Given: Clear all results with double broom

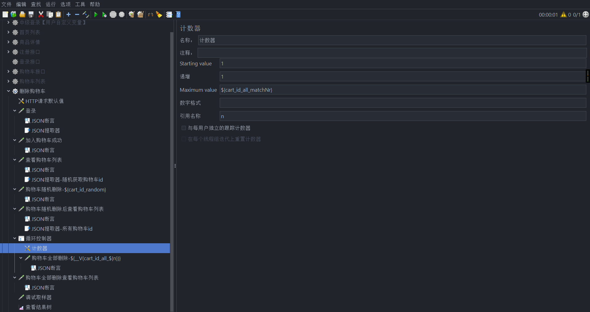Looking at the screenshot, I should [140, 14].
